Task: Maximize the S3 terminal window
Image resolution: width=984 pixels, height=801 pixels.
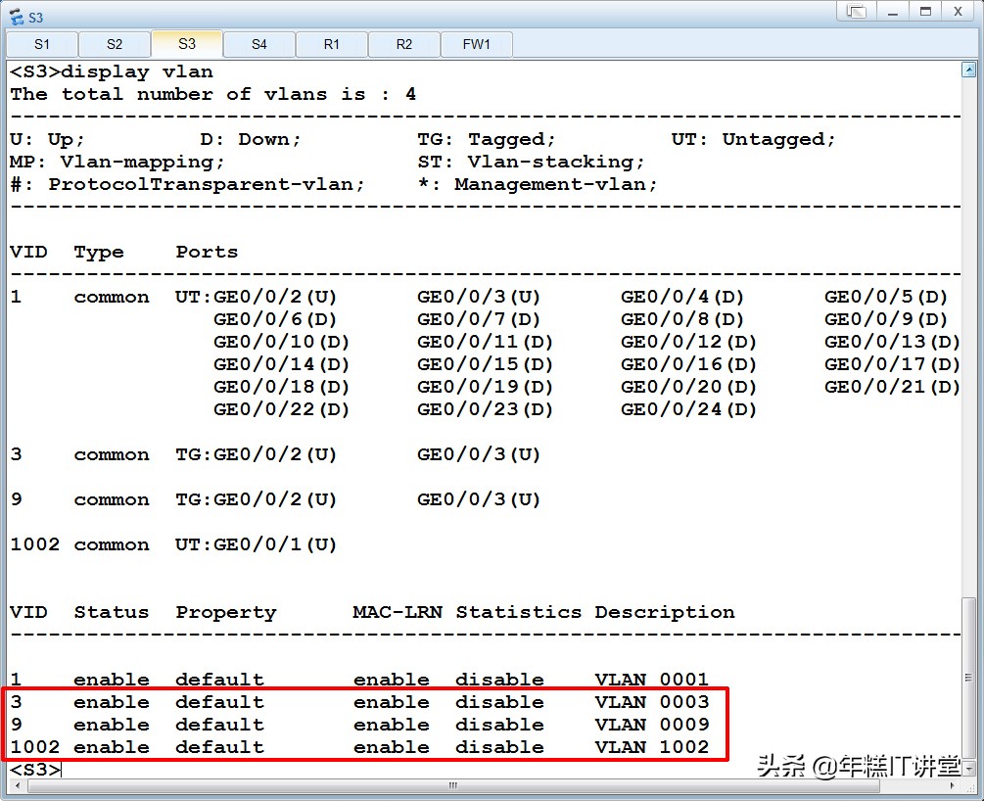Action: [x=925, y=12]
